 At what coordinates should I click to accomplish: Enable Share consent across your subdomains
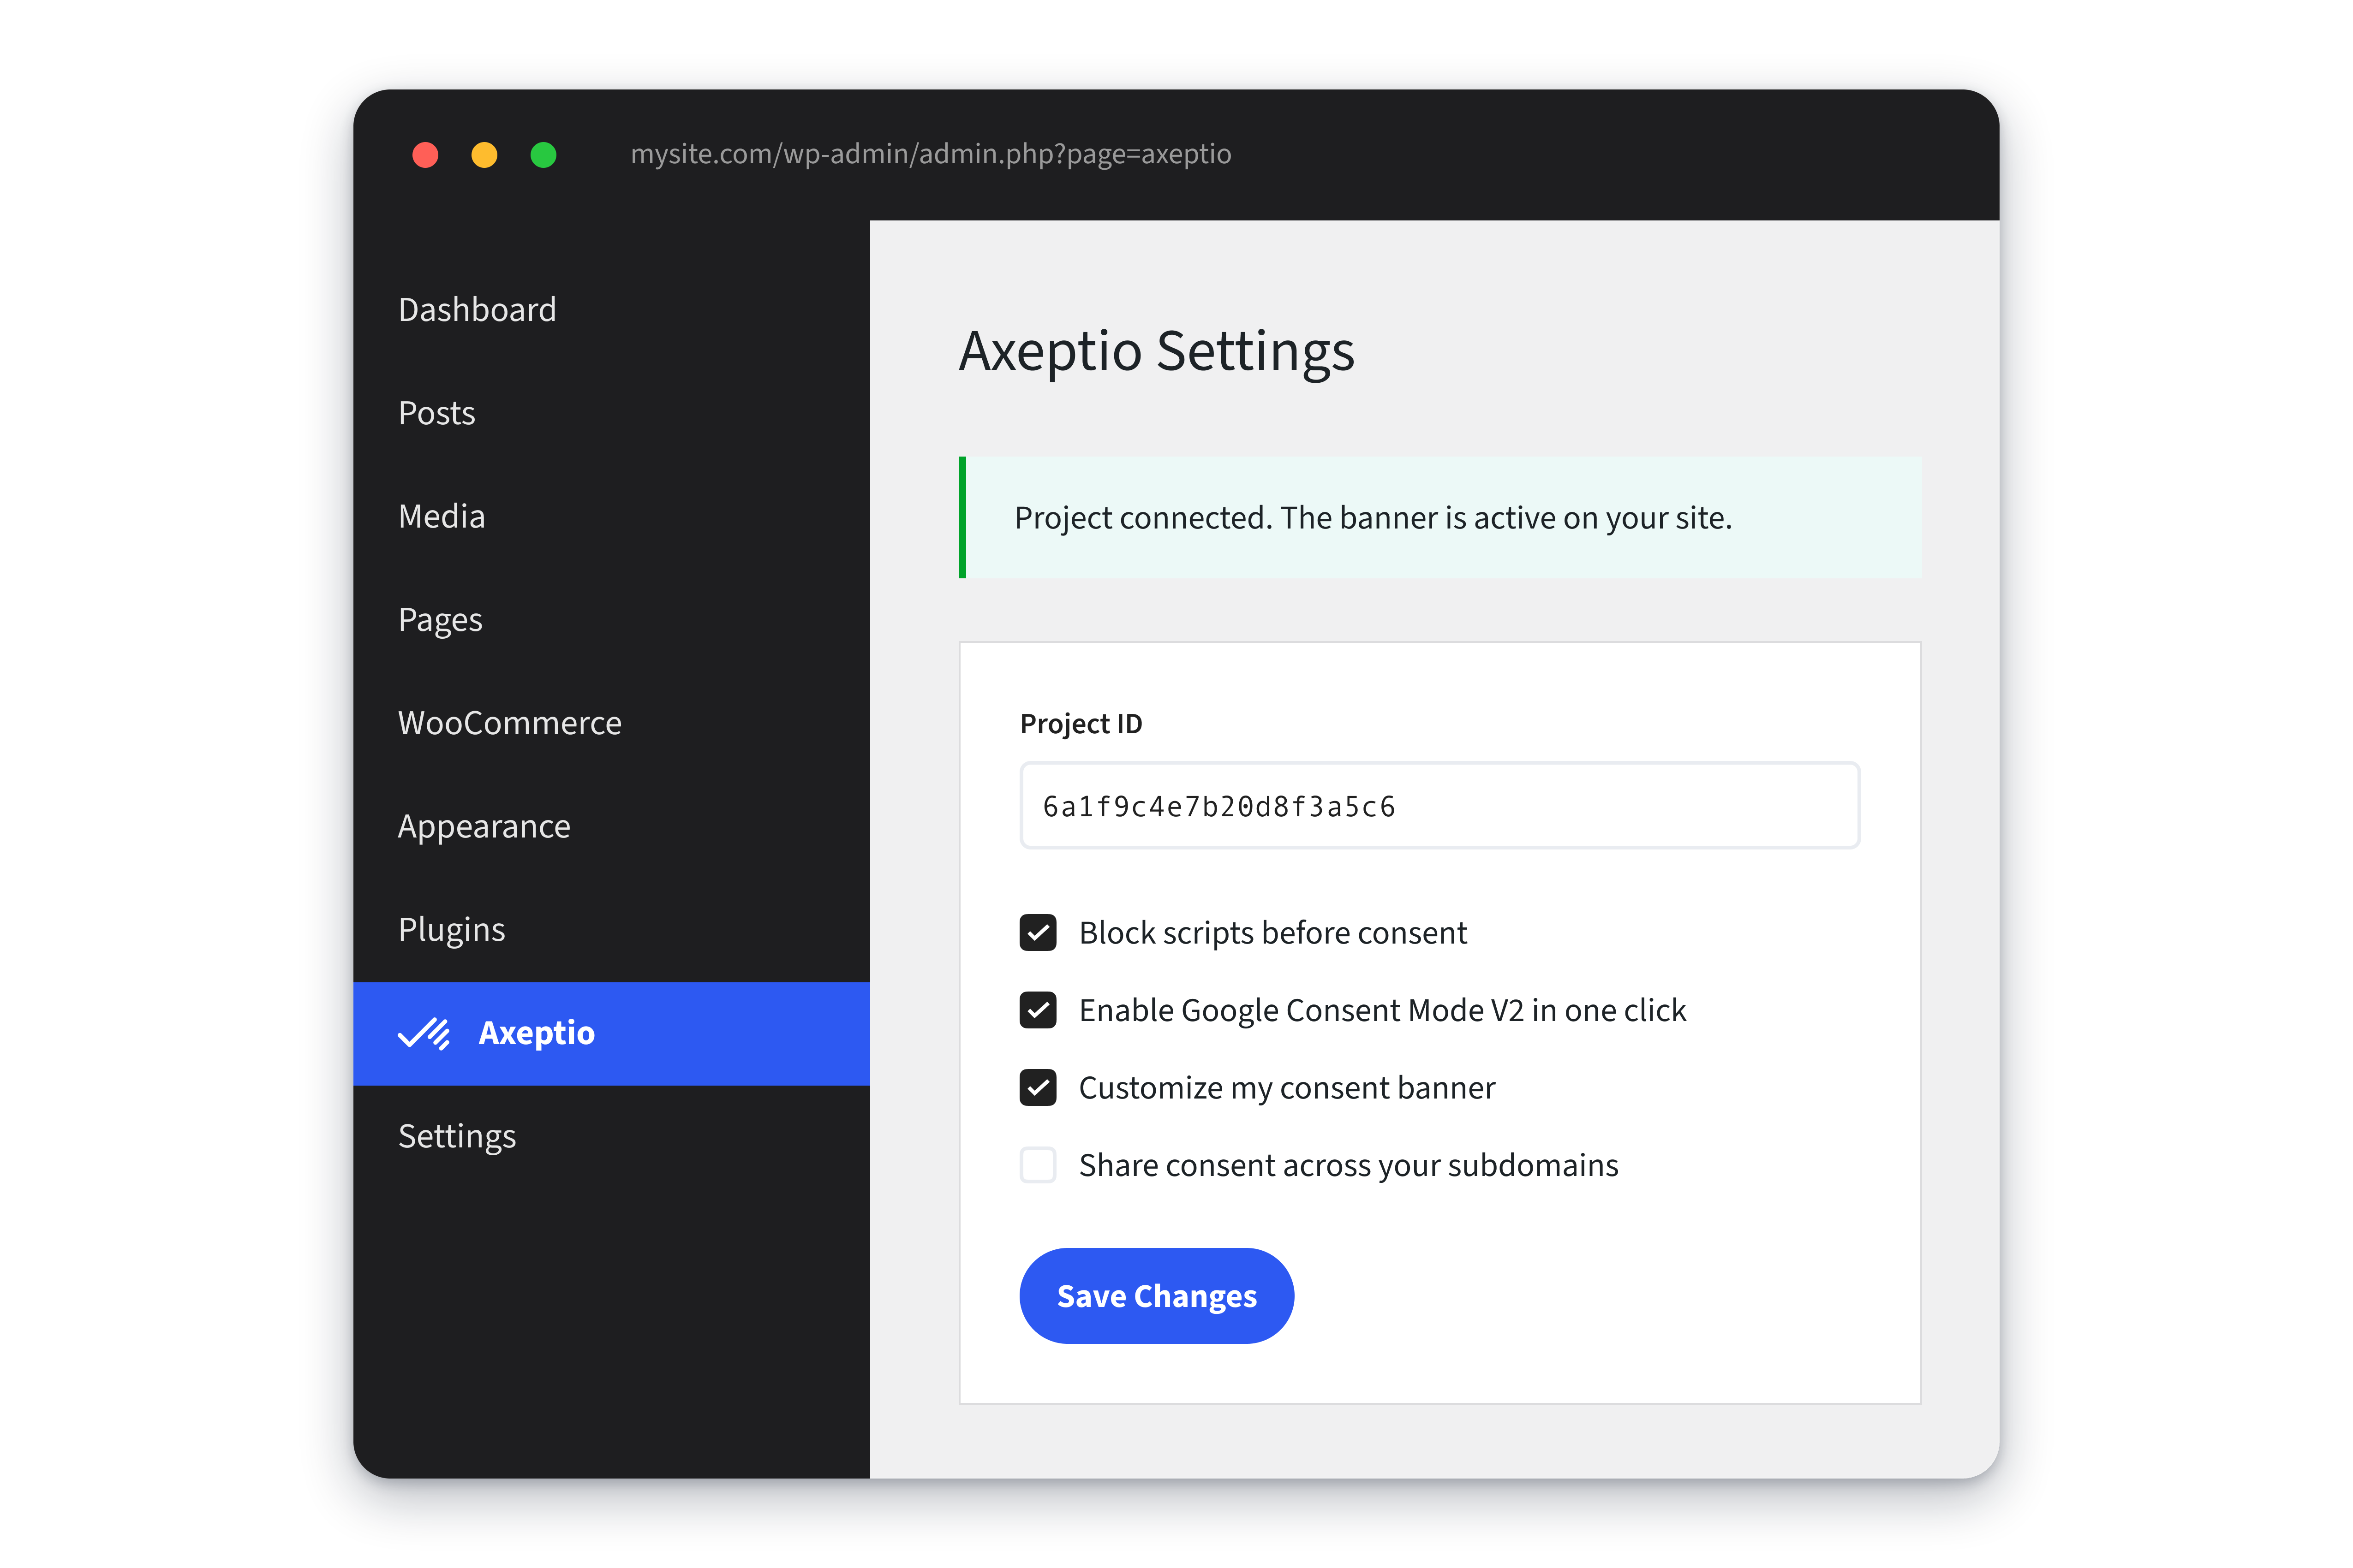[1038, 1165]
